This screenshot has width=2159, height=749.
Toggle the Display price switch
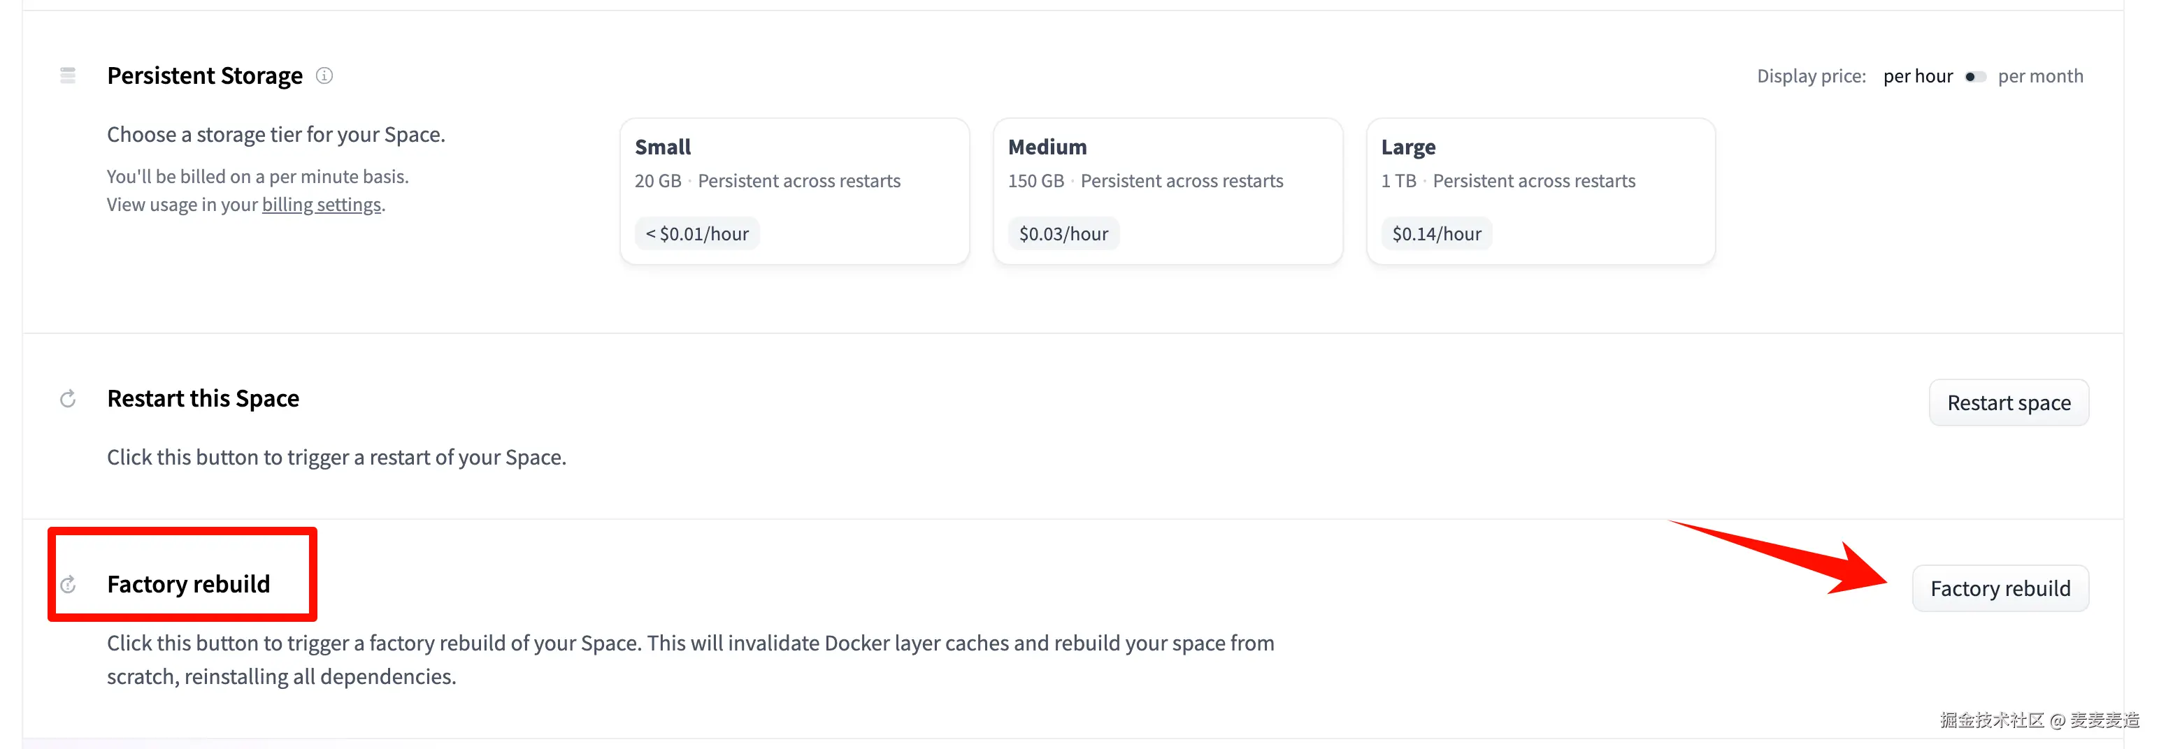1974,77
